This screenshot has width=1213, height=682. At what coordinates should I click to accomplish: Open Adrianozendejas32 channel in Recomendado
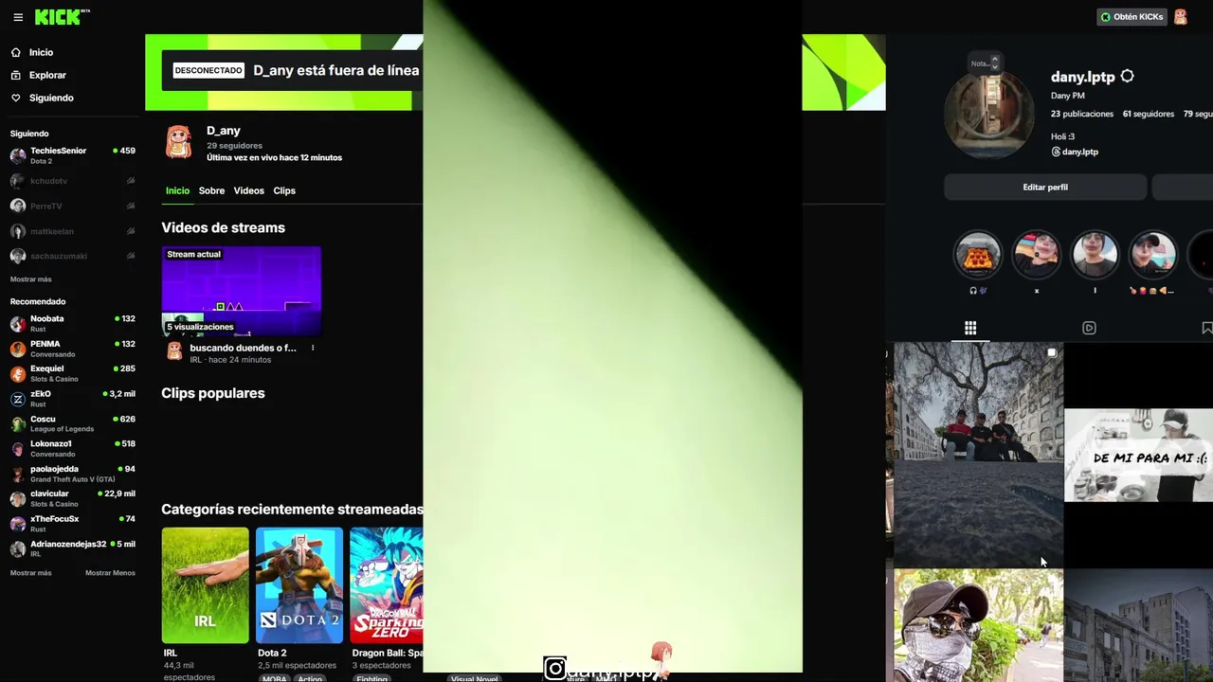tap(72, 549)
